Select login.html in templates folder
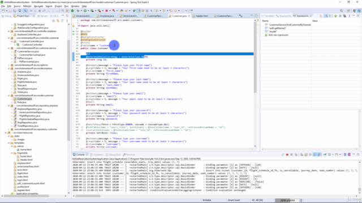Viewport: 362px width, 203px height. point(23,180)
